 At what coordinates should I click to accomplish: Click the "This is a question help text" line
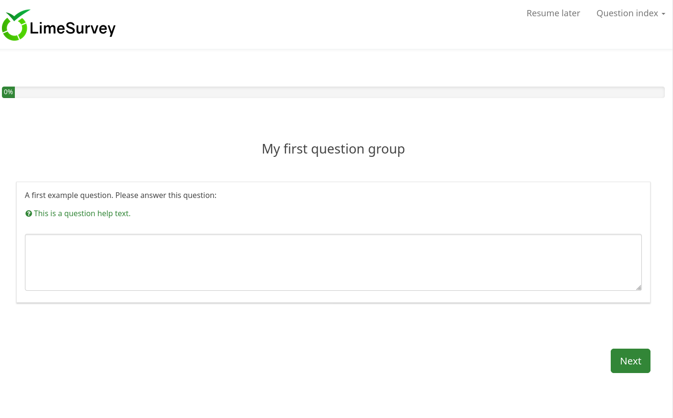pos(82,214)
